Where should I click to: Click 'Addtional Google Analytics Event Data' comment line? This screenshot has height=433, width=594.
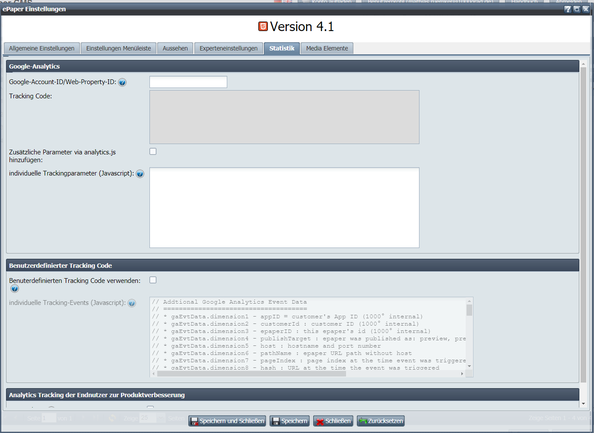[229, 302]
